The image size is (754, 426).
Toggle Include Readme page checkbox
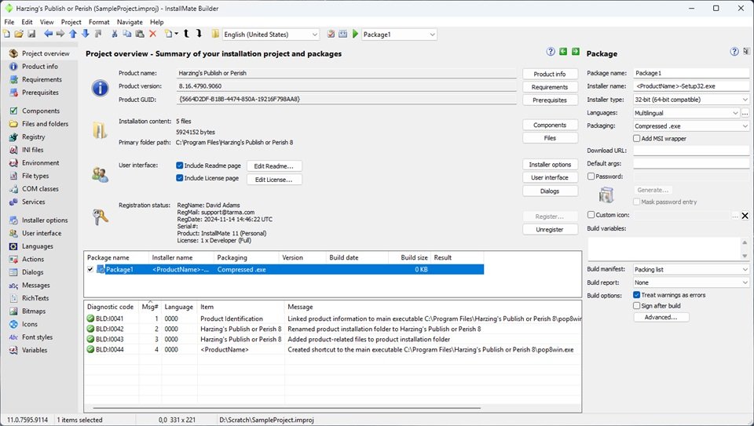pos(179,166)
